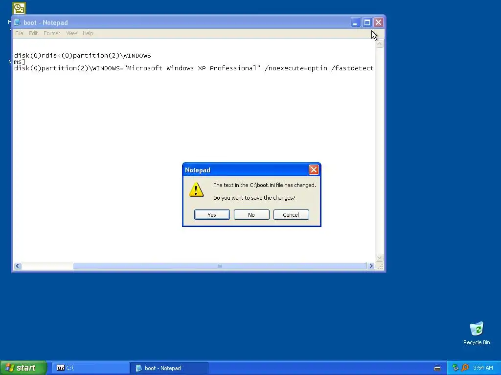The width and height of the screenshot is (501, 375).
Task: Click the yellow warning icon in dialog
Action: tap(196, 190)
